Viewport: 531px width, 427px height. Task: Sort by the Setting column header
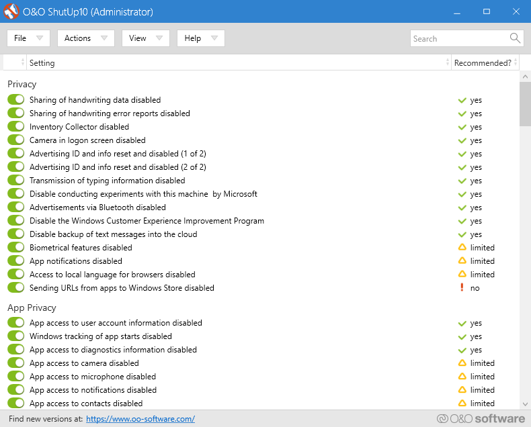click(239, 62)
